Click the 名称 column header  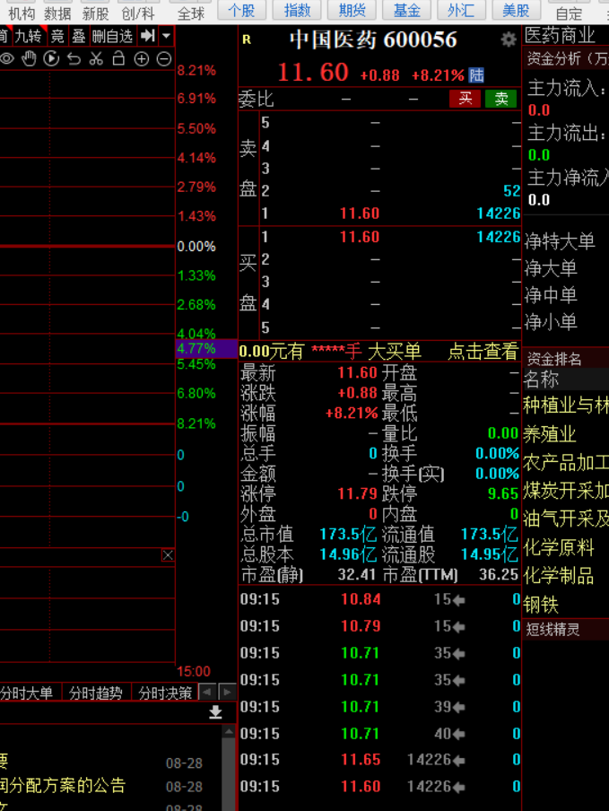coord(541,379)
